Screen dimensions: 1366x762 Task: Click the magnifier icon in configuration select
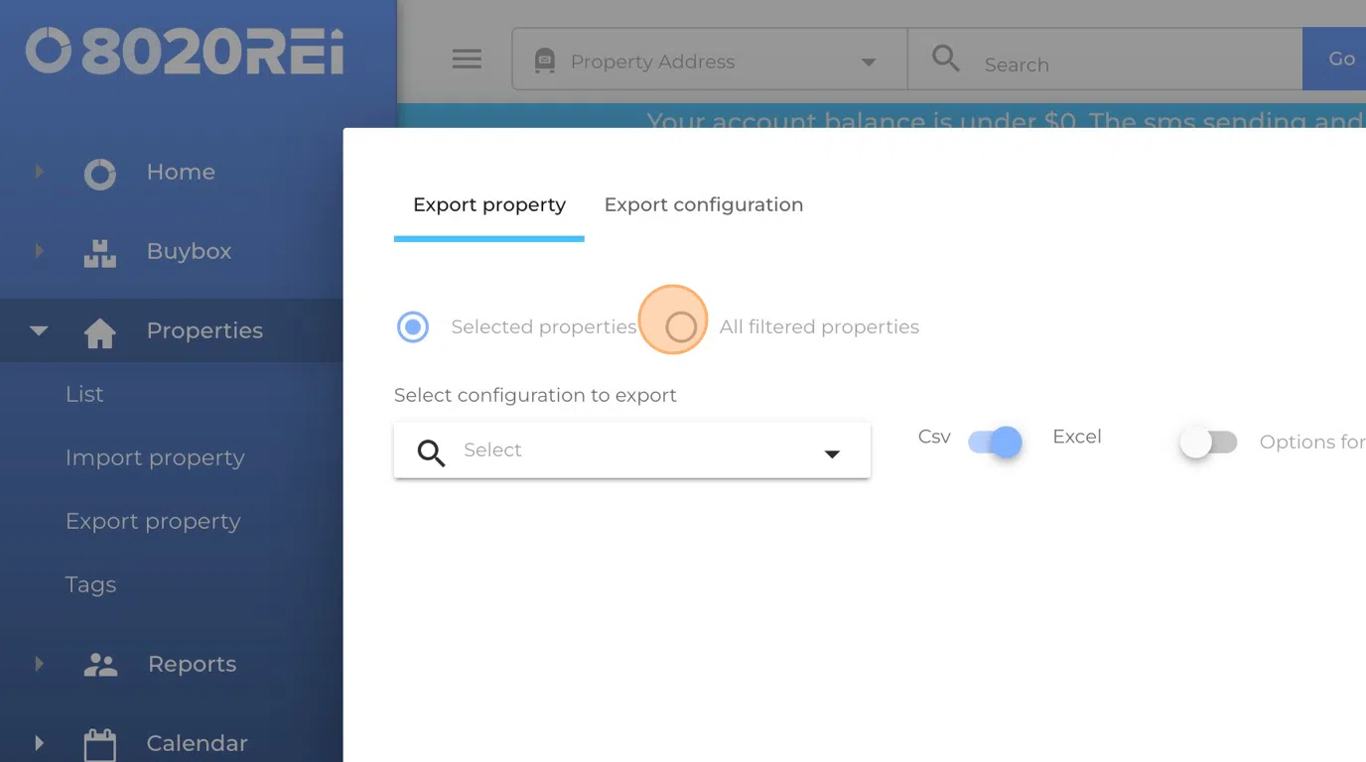tap(431, 452)
